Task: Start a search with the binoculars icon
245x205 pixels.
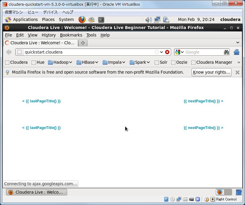Action: click(226, 52)
